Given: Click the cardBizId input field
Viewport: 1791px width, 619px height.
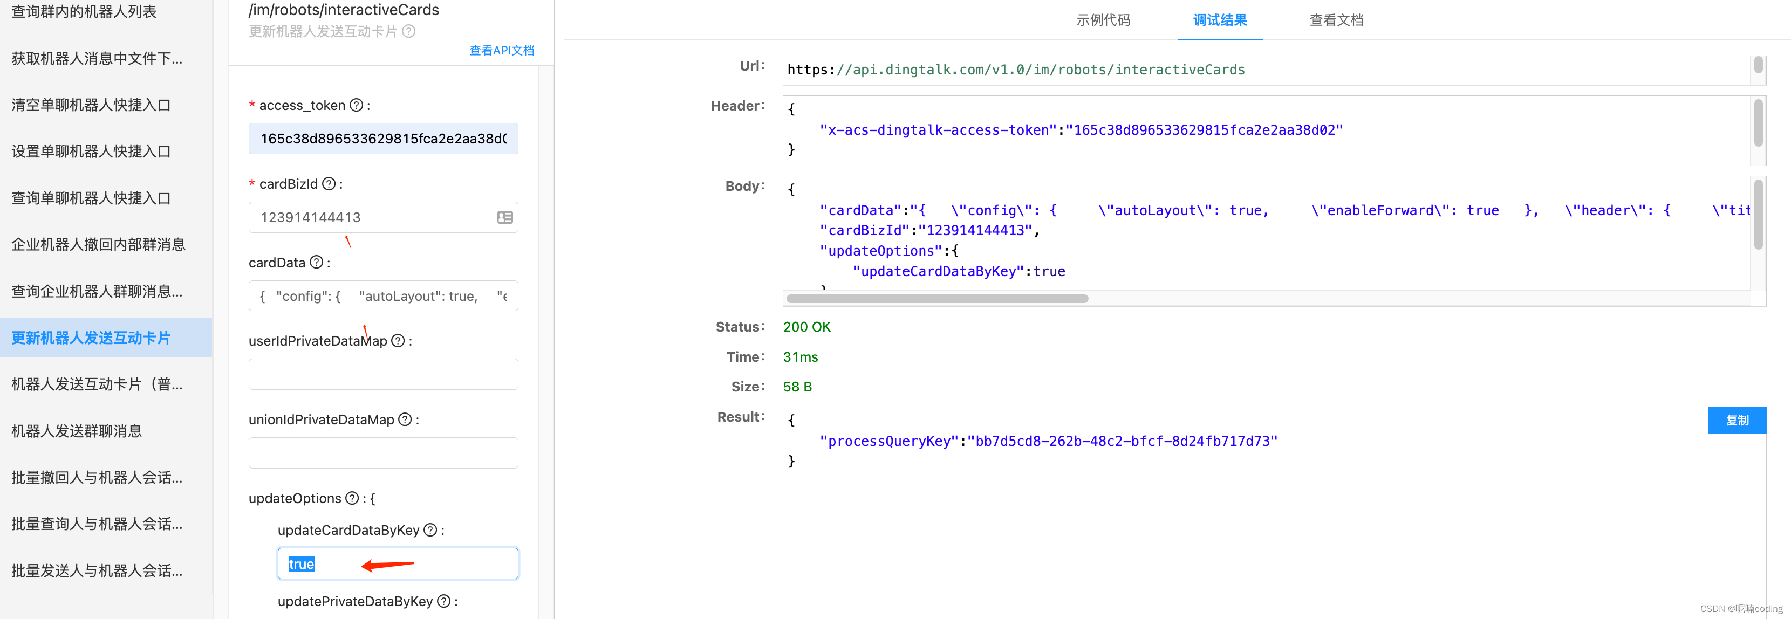Looking at the screenshot, I should (383, 217).
